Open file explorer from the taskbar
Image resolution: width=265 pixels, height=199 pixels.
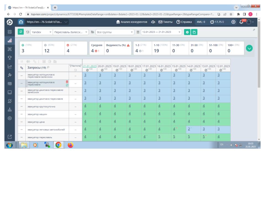click(x=24, y=145)
